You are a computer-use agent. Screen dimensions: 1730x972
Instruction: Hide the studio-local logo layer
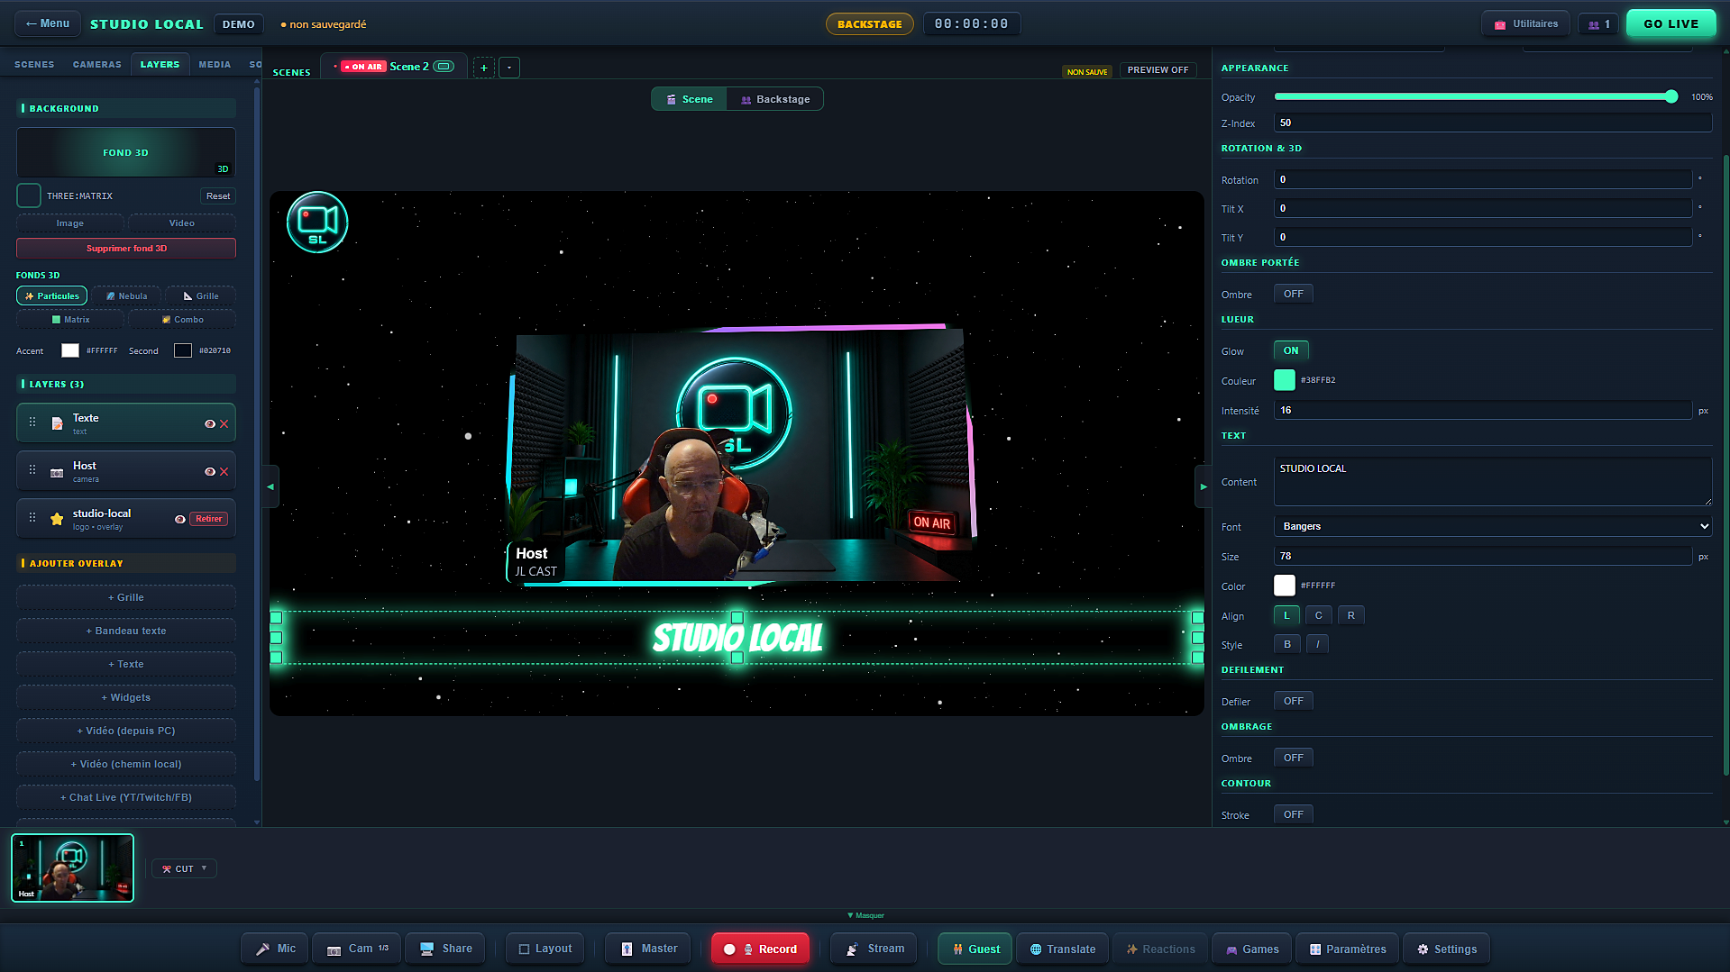179,519
